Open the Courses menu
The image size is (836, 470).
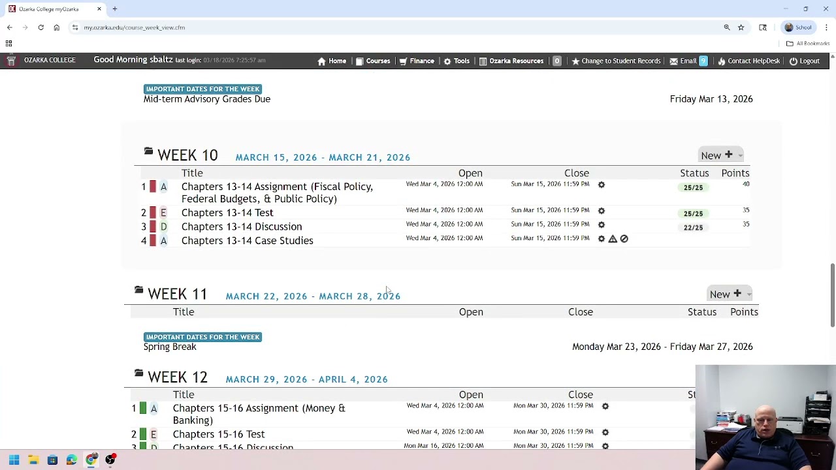pyautogui.click(x=373, y=61)
